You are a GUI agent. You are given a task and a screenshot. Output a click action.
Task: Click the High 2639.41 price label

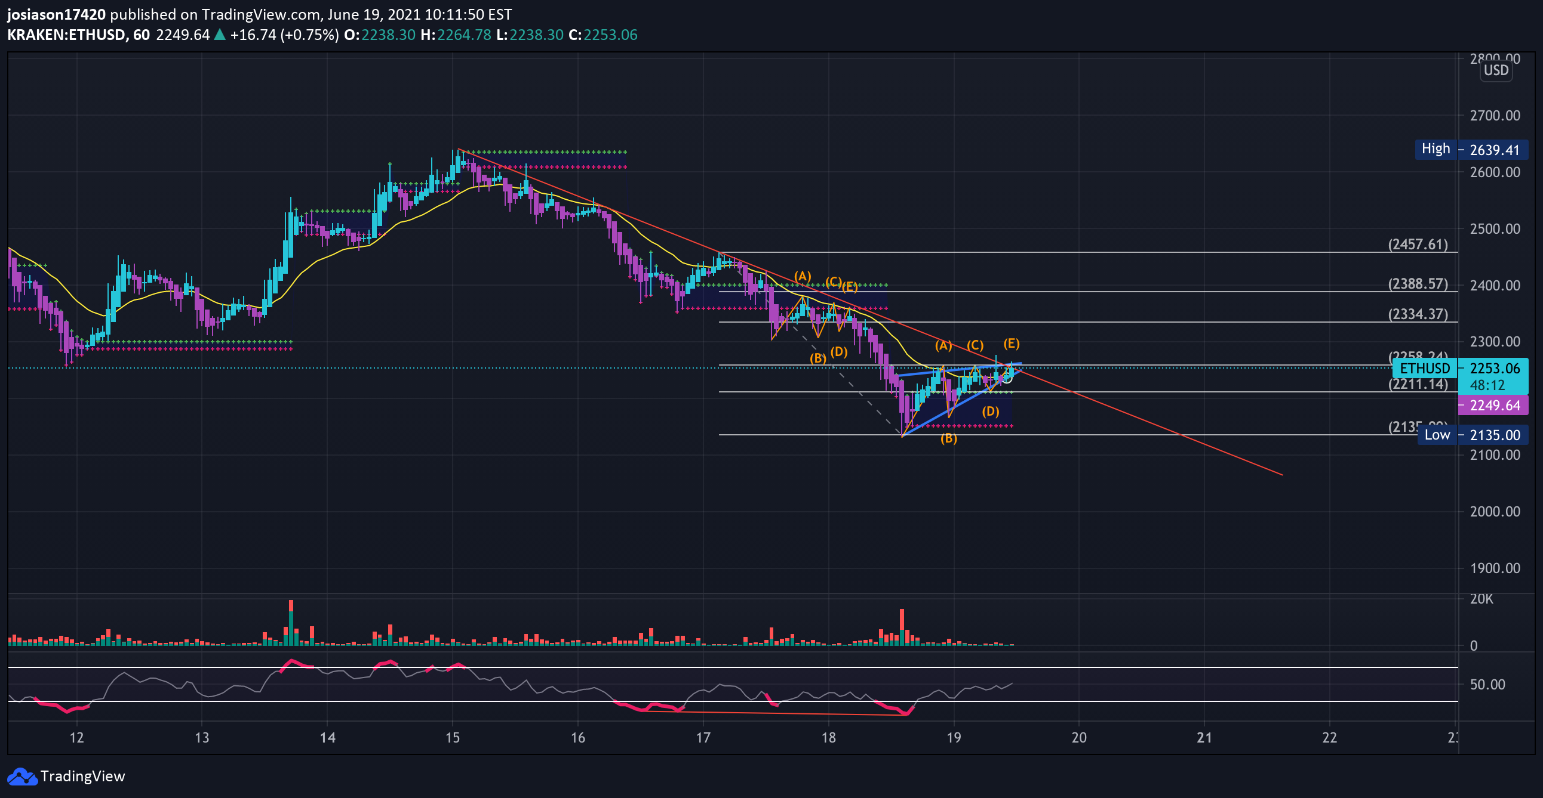tap(1472, 150)
